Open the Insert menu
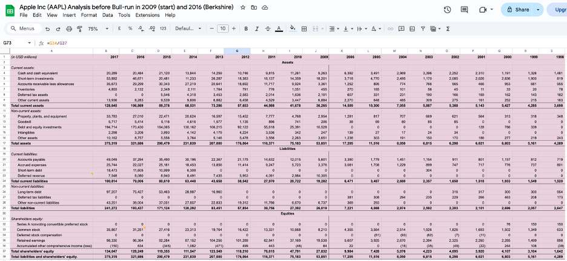This screenshot has height=261, width=567. point(69,15)
